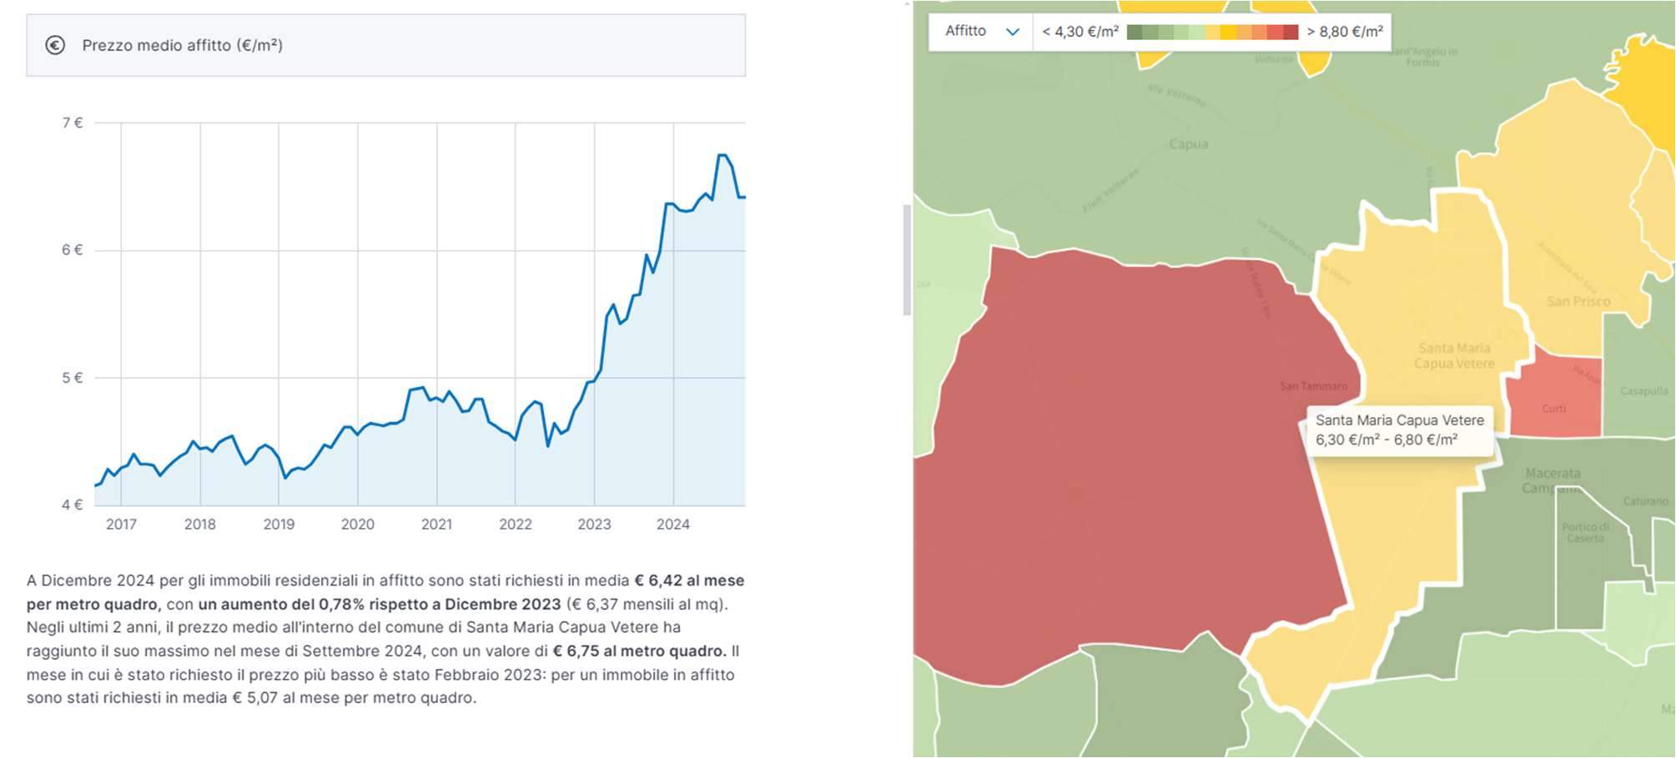Screen dimensions: 1676x758
Task: Click the chart peak near September 2024
Action: pyautogui.click(x=722, y=156)
